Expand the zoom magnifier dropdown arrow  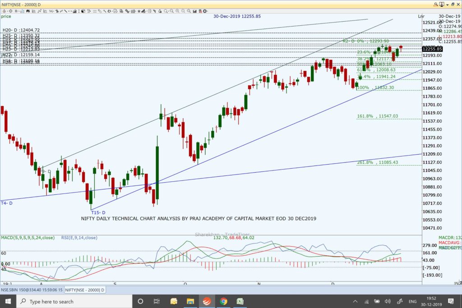(169, 11)
